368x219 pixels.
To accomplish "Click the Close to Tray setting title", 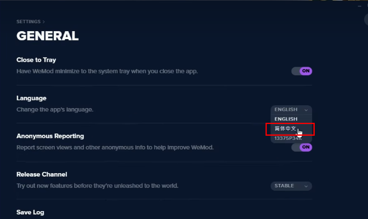I will 36,60.
